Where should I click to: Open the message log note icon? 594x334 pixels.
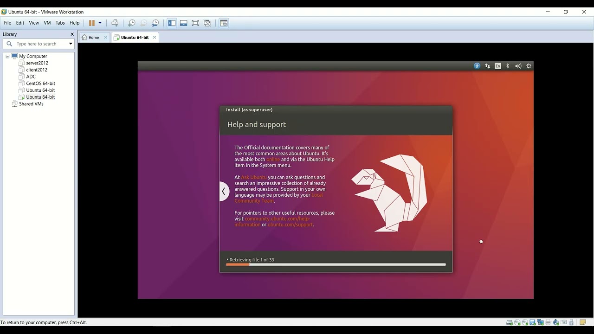(x=583, y=322)
